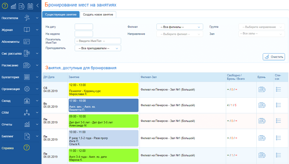Select the Существующее занятие tab
The image size is (289, 164).
61,15
